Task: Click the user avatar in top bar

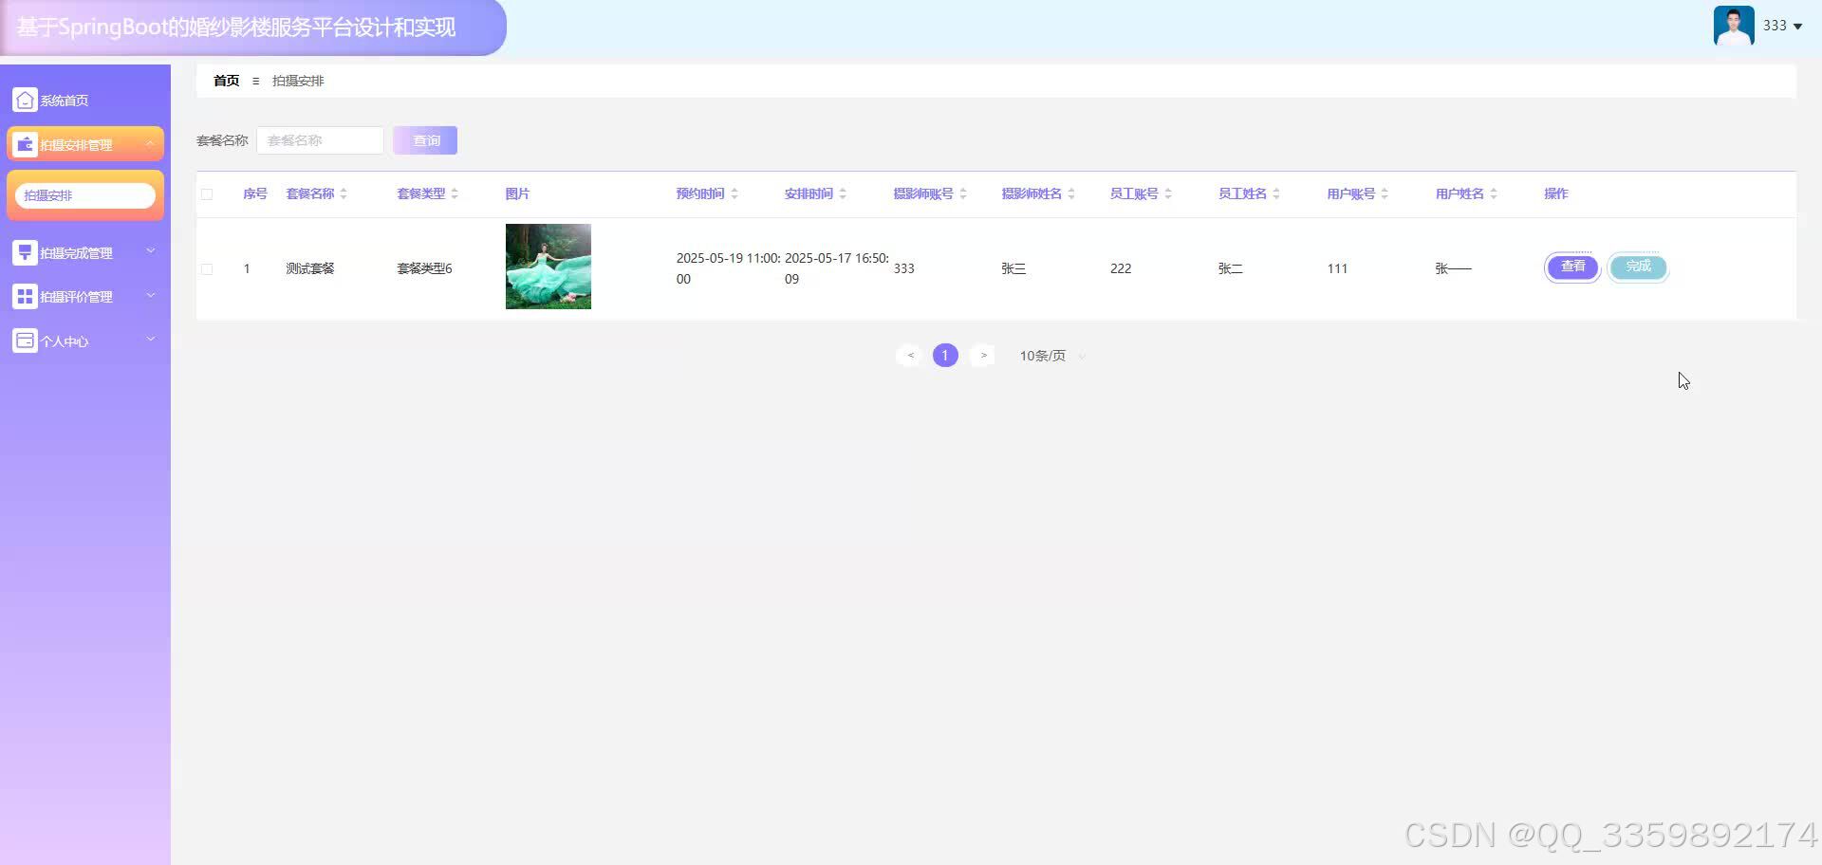Action: coord(1733,25)
